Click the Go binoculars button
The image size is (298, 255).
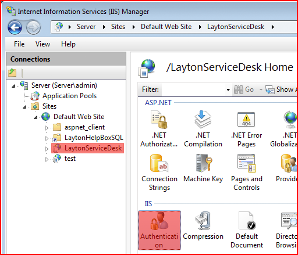point(244,89)
